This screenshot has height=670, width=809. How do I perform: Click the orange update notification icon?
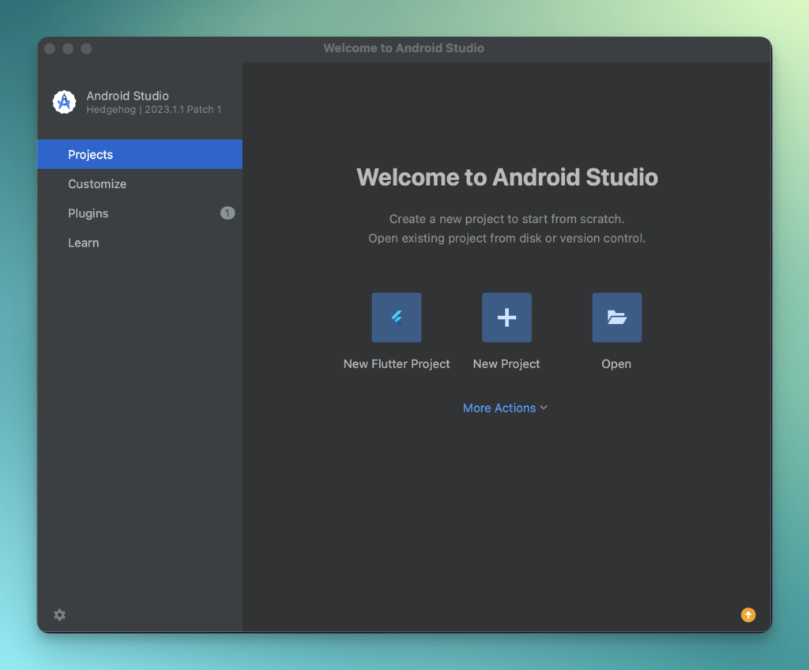748,615
